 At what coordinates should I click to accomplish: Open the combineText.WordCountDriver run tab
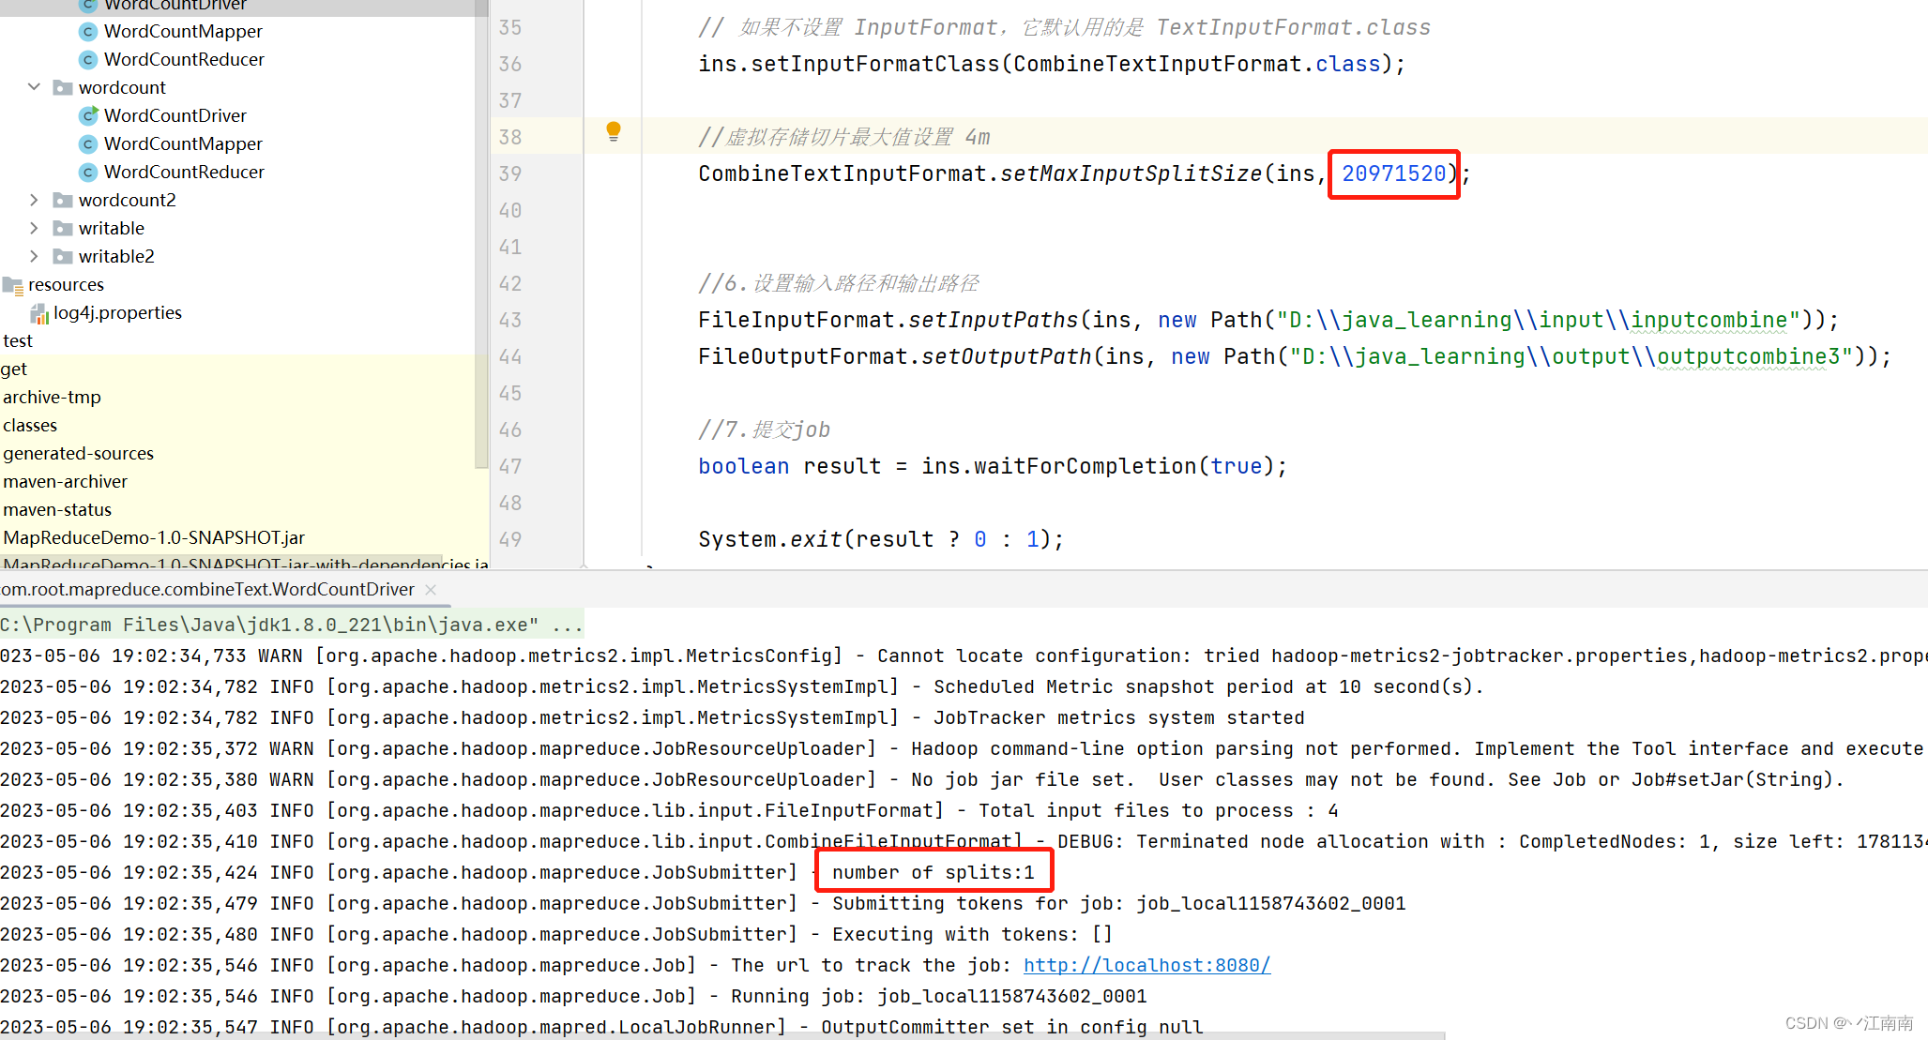[207, 589]
